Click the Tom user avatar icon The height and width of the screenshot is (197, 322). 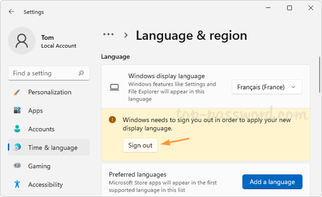(22, 41)
